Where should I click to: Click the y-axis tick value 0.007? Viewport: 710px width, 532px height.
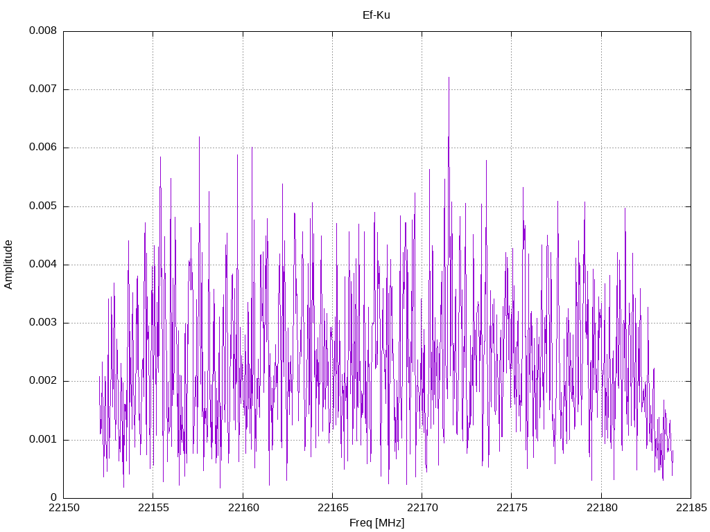(43, 89)
